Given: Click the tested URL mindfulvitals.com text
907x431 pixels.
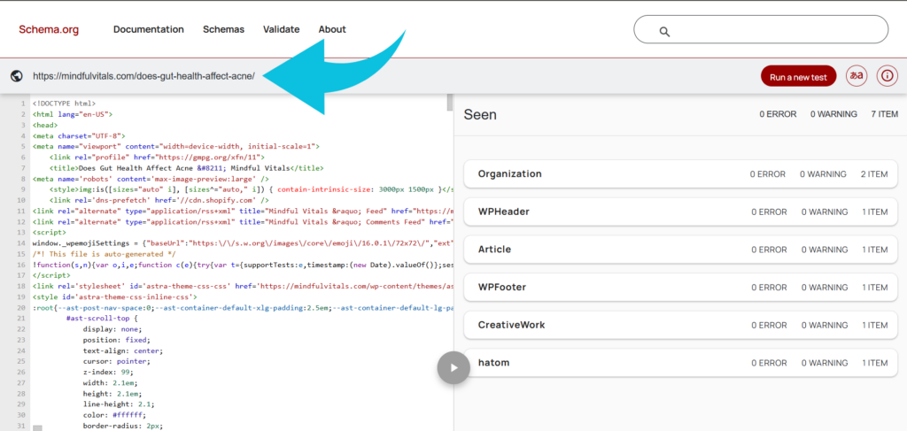Looking at the screenshot, I should [x=143, y=76].
